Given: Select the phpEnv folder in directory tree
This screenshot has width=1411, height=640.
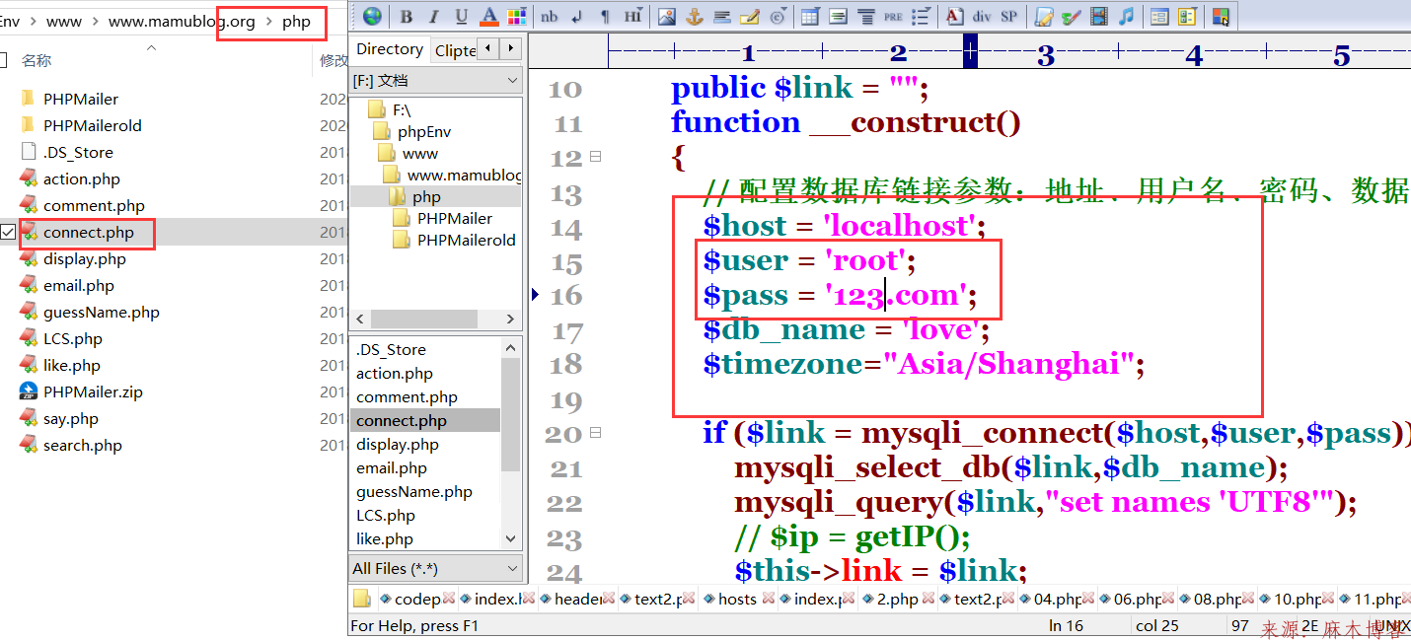Looking at the screenshot, I should pos(424,131).
